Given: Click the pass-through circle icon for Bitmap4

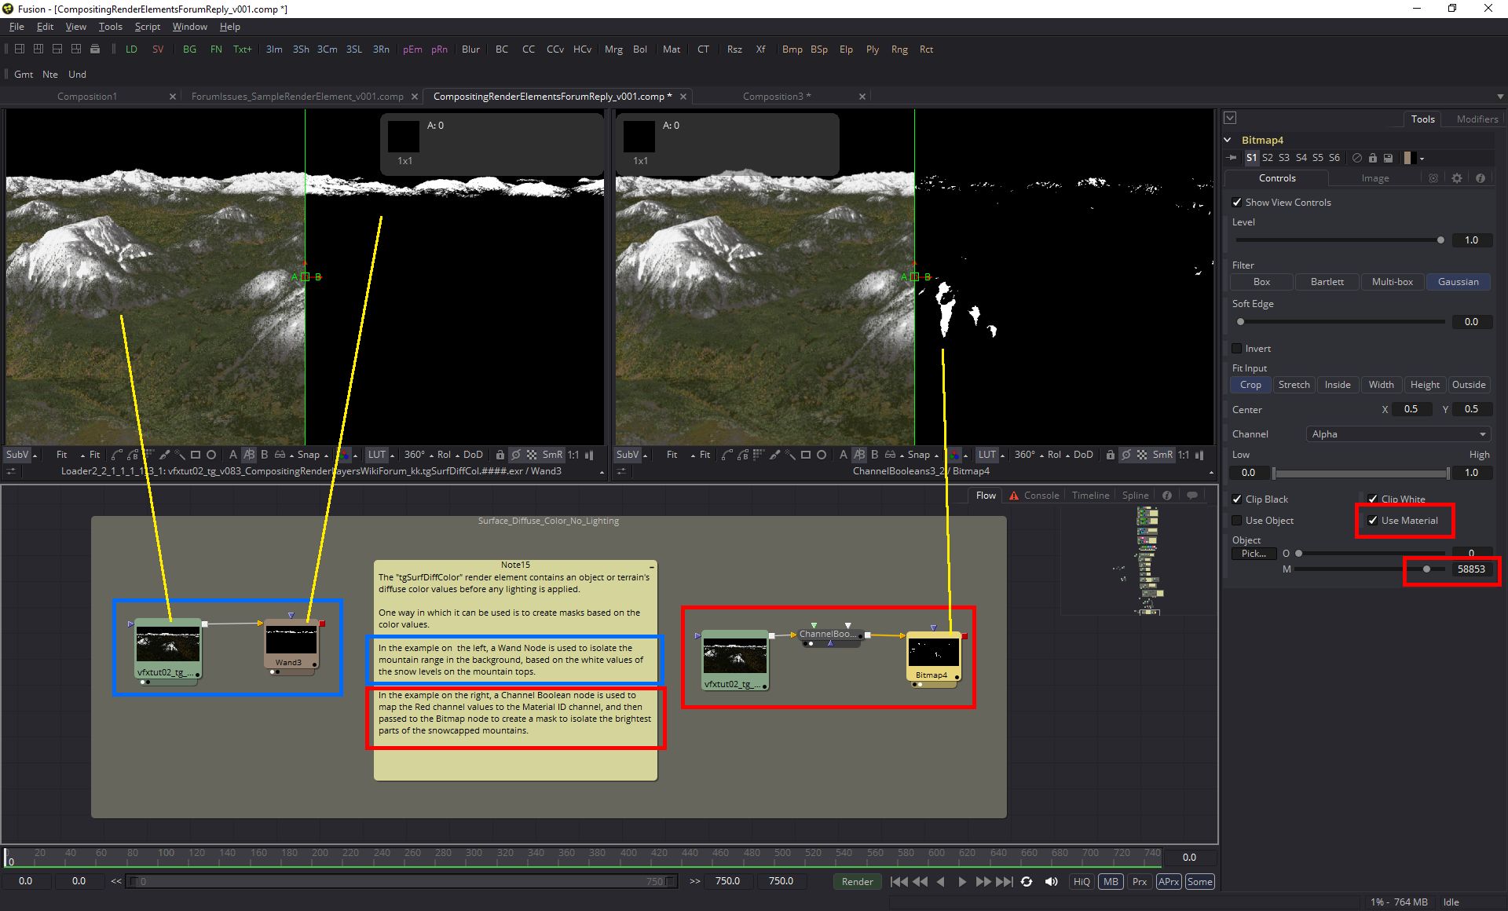Looking at the screenshot, I should (x=1356, y=158).
